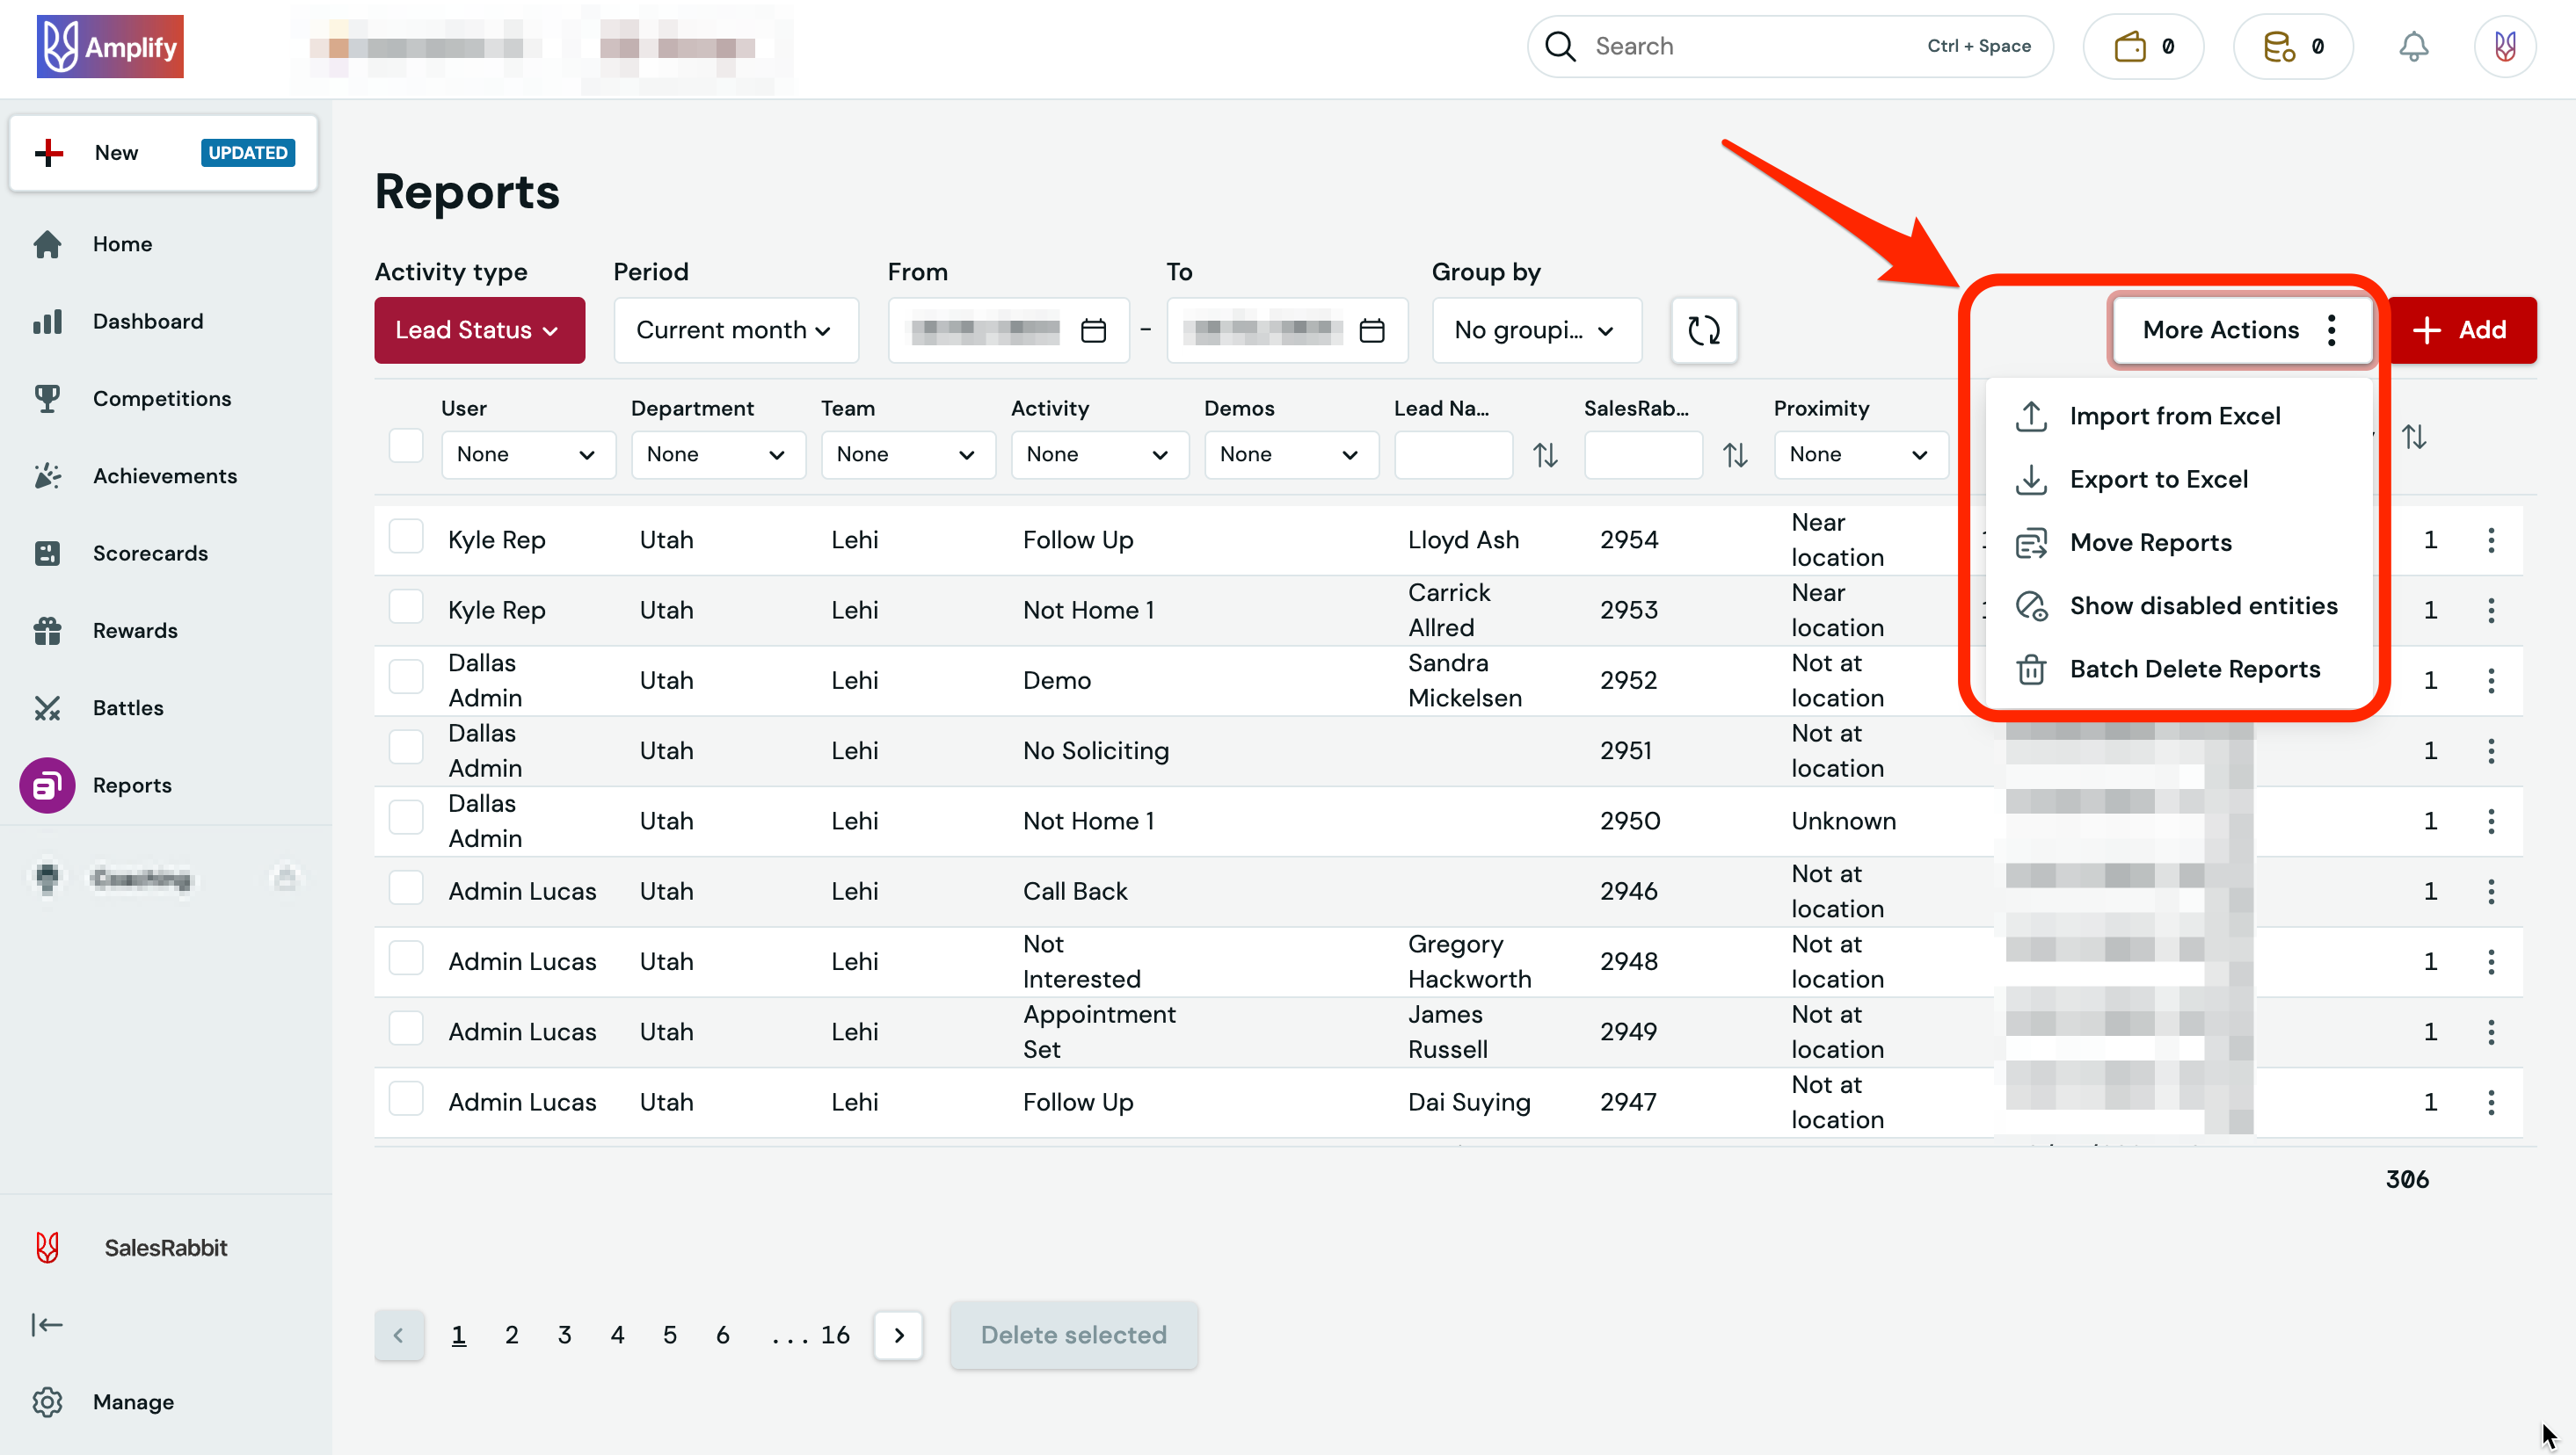Open the Scorecards panel
The width and height of the screenshot is (2576, 1455).
pos(150,553)
